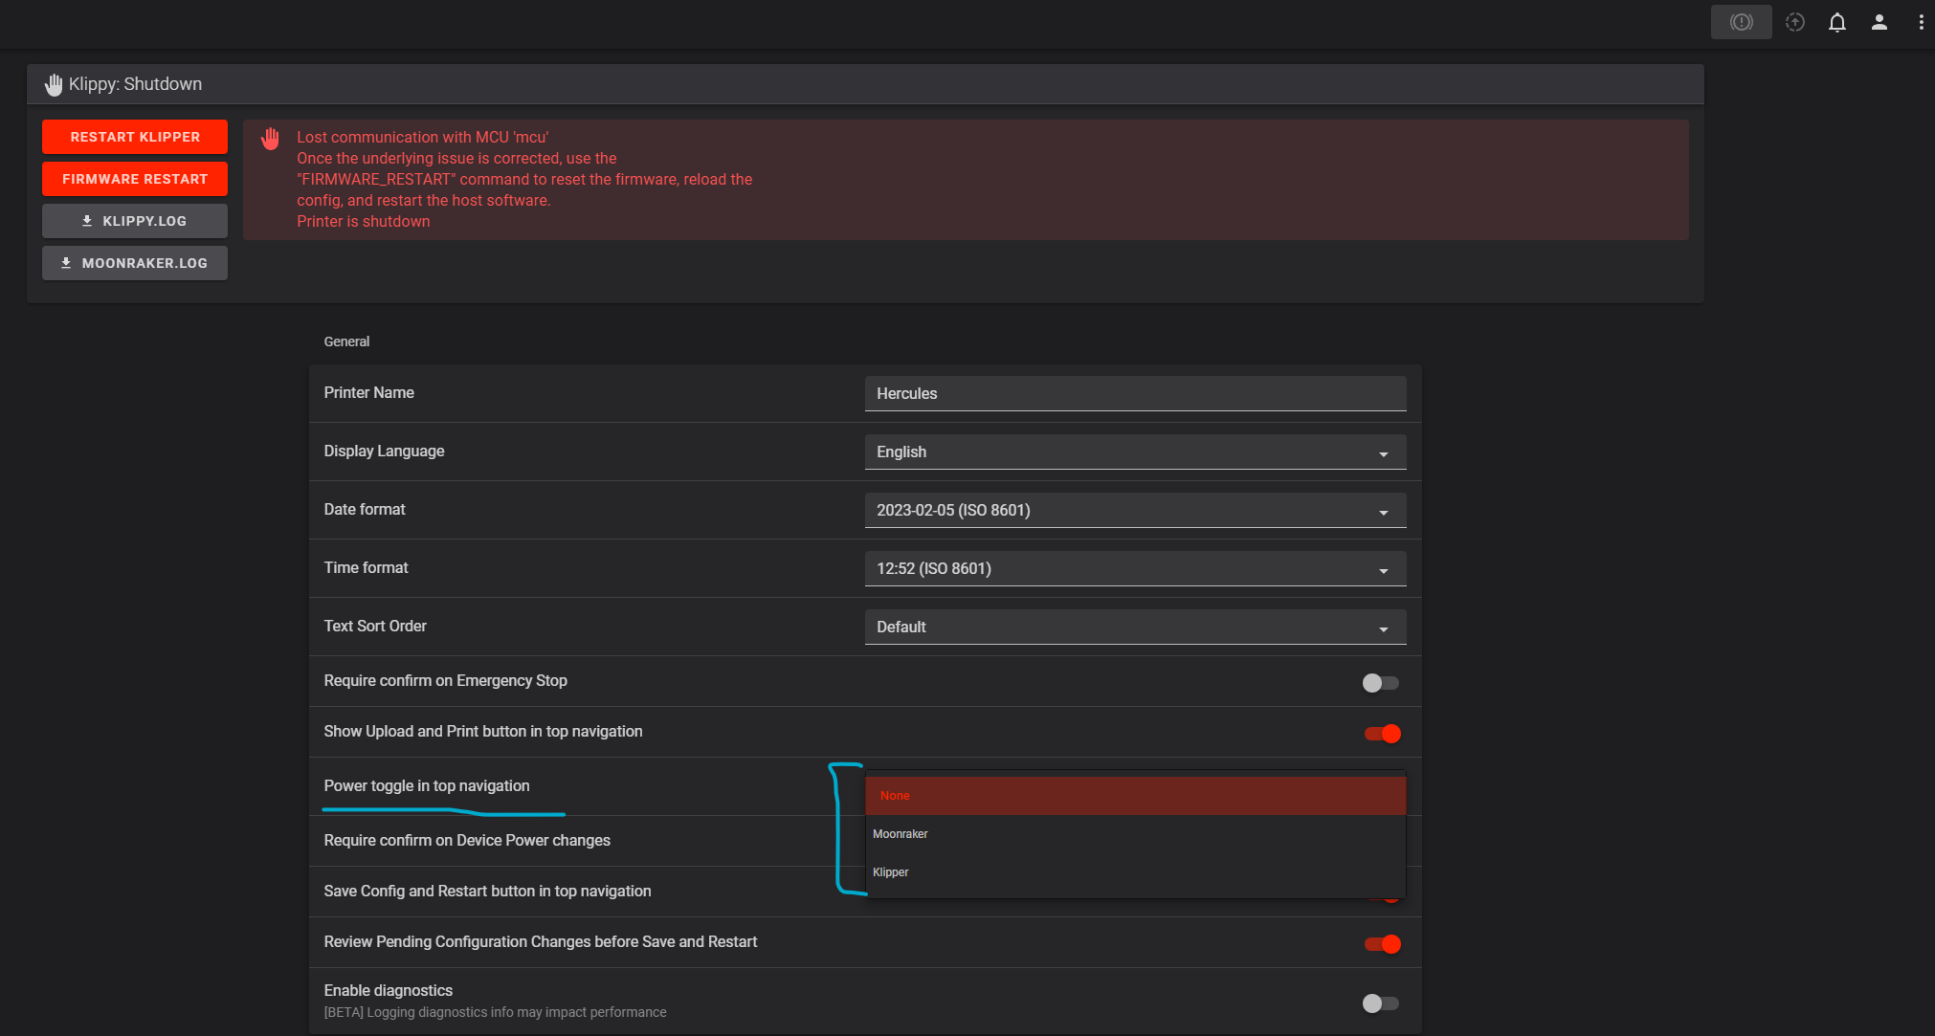This screenshot has height=1036, width=1935.
Task: Open the user account icon
Action: pyautogui.click(x=1879, y=22)
